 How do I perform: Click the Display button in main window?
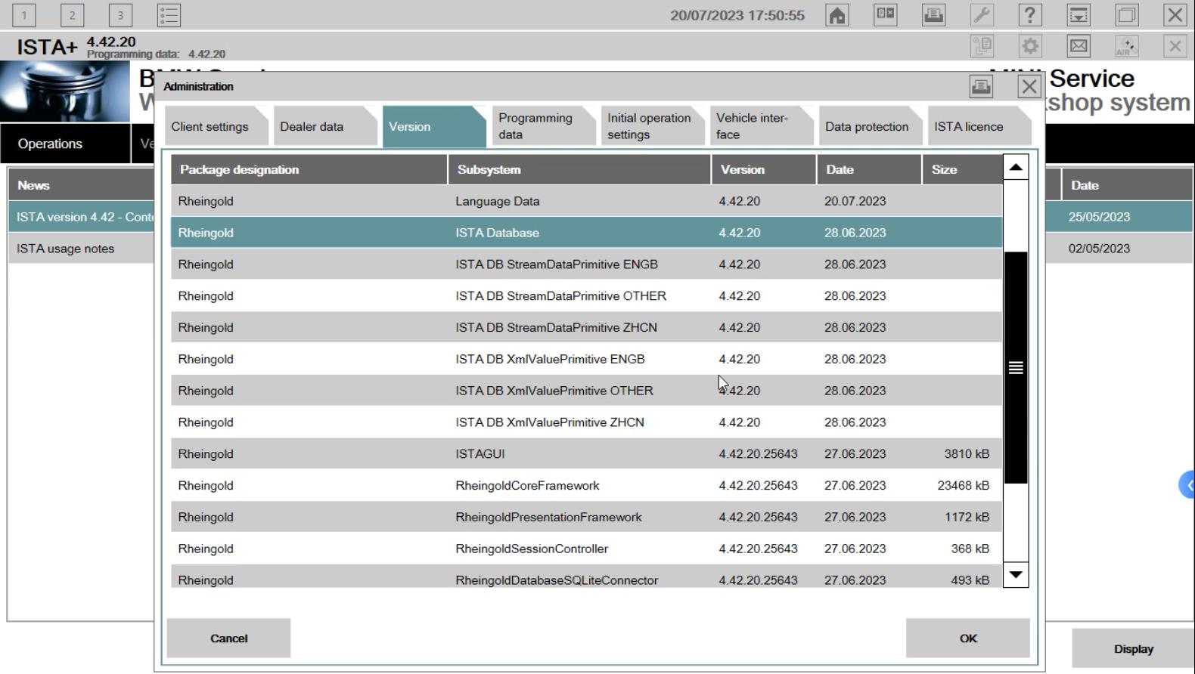(1133, 649)
